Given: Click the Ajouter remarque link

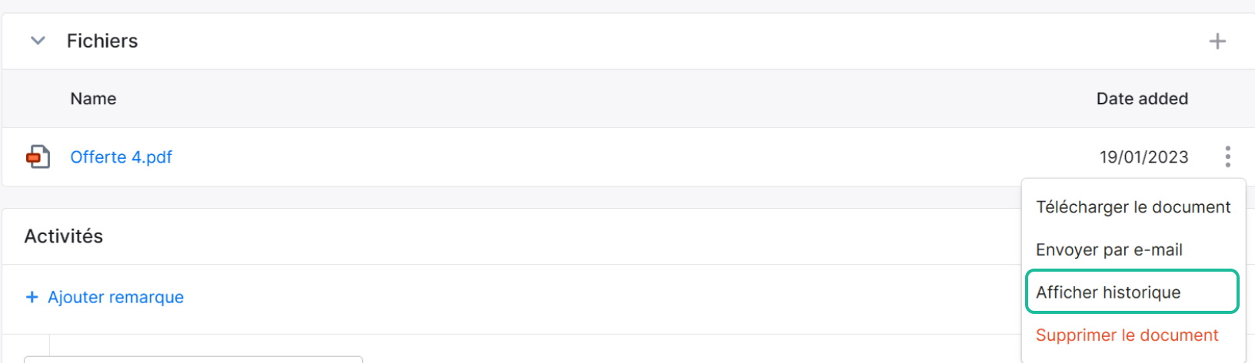Looking at the screenshot, I should [x=115, y=297].
